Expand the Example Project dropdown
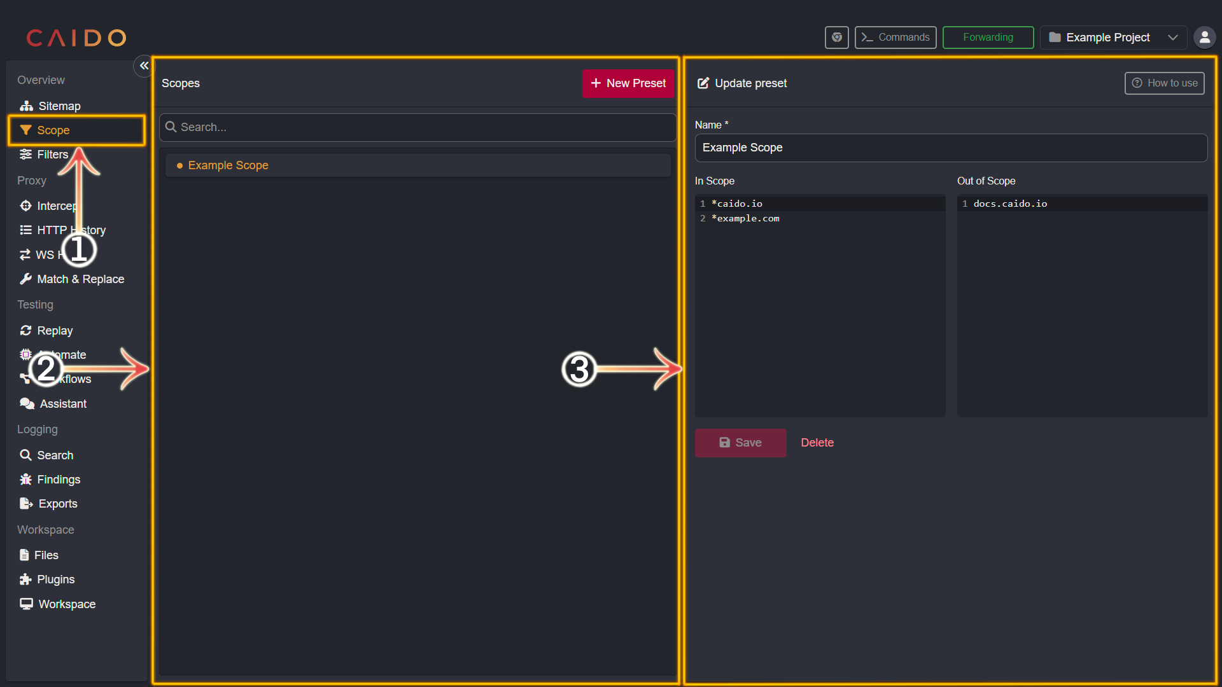The height and width of the screenshot is (687, 1222). point(1114,38)
